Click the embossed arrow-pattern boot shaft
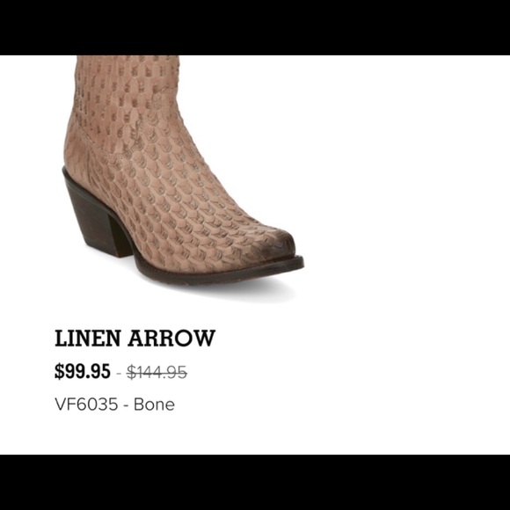The height and width of the screenshot is (510, 510). click(x=127, y=98)
